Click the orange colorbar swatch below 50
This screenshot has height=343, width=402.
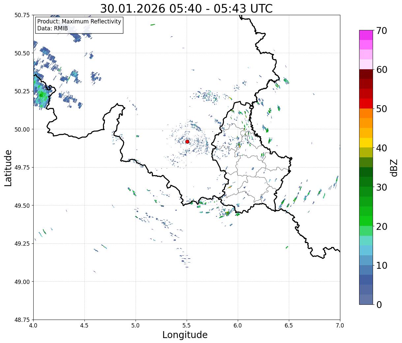tap(366, 113)
